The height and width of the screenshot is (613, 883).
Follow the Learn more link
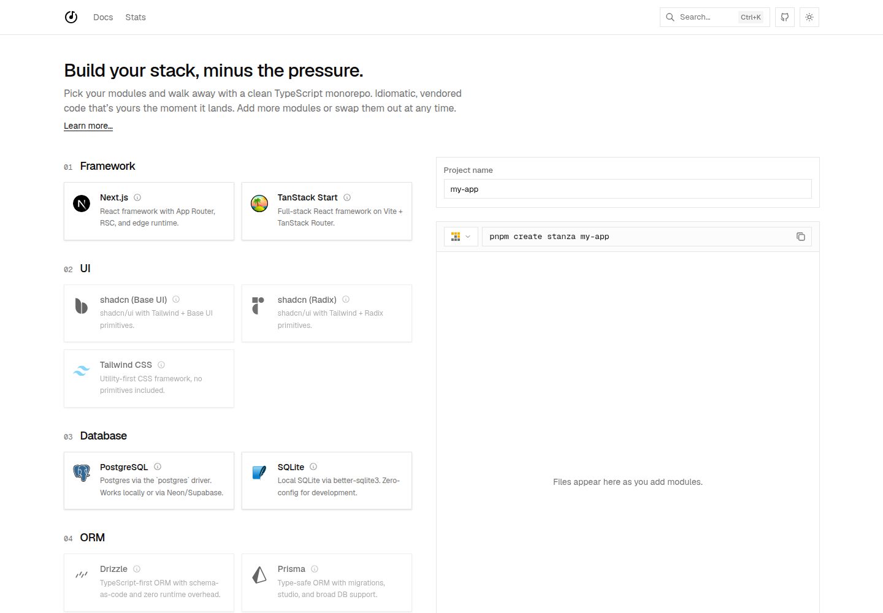tap(88, 126)
